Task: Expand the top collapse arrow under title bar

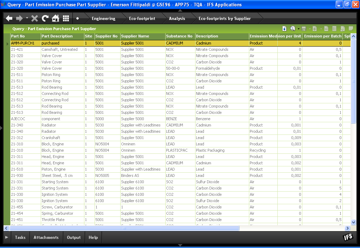Action: [x=180, y=11]
